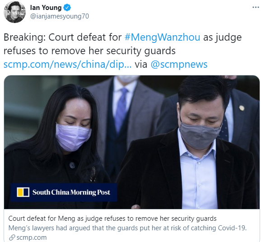Click the blue verified badge
This screenshot has width=261, height=242.
(67, 8)
